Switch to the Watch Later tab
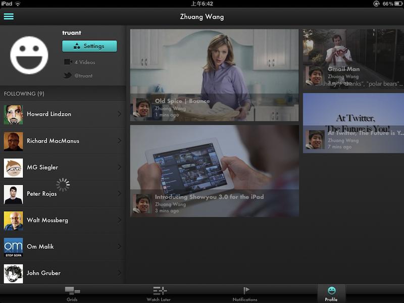The image size is (404, 303). [x=159, y=294]
